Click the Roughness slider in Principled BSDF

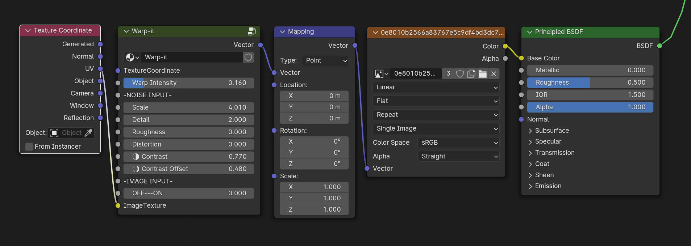tap(590, 83)
